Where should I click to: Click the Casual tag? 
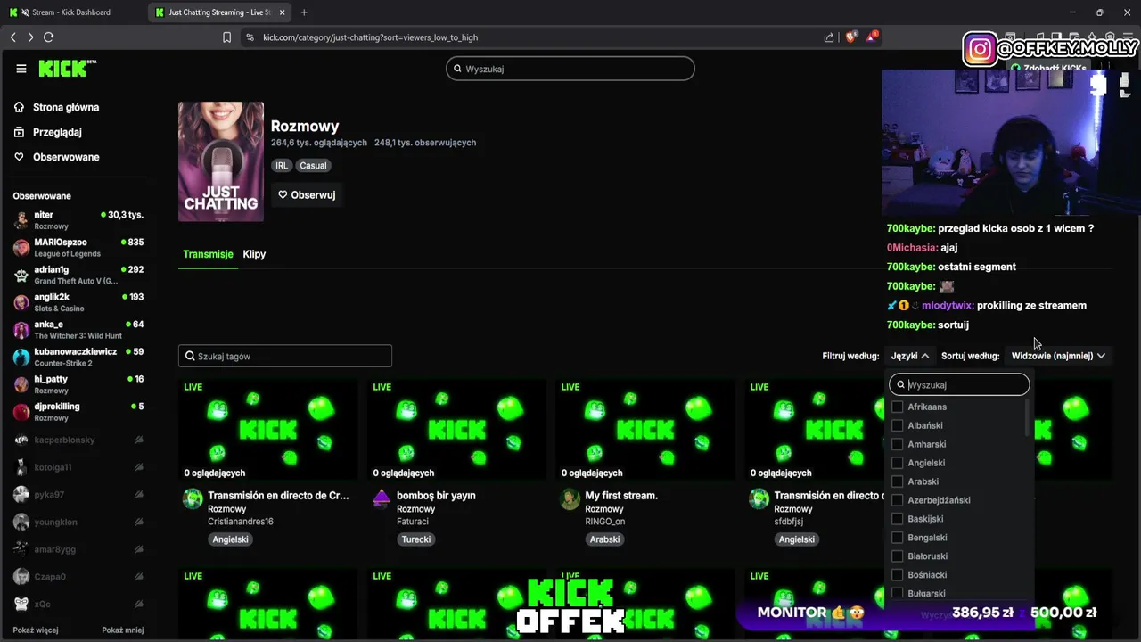(313, 165)
